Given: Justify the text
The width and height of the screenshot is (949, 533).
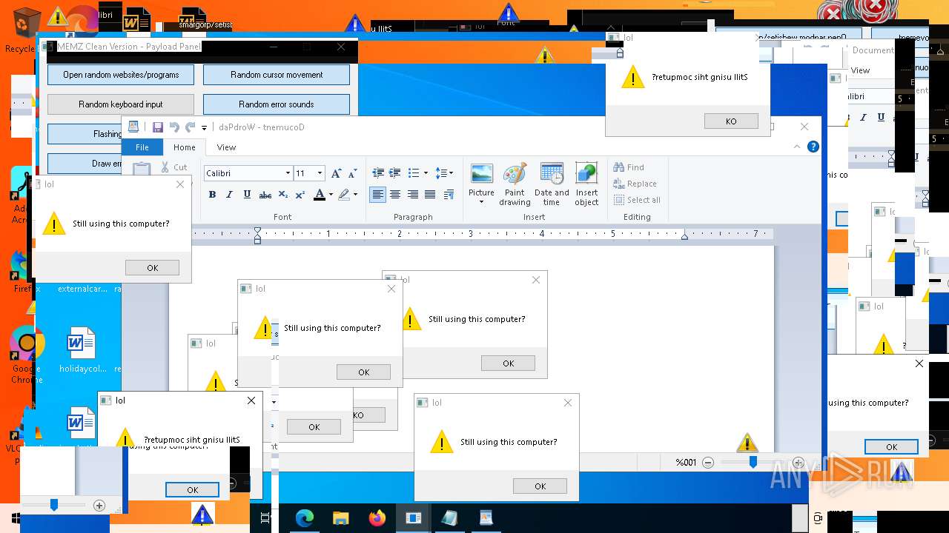Looking at the screenshot, I should click(x=430, y=195).
